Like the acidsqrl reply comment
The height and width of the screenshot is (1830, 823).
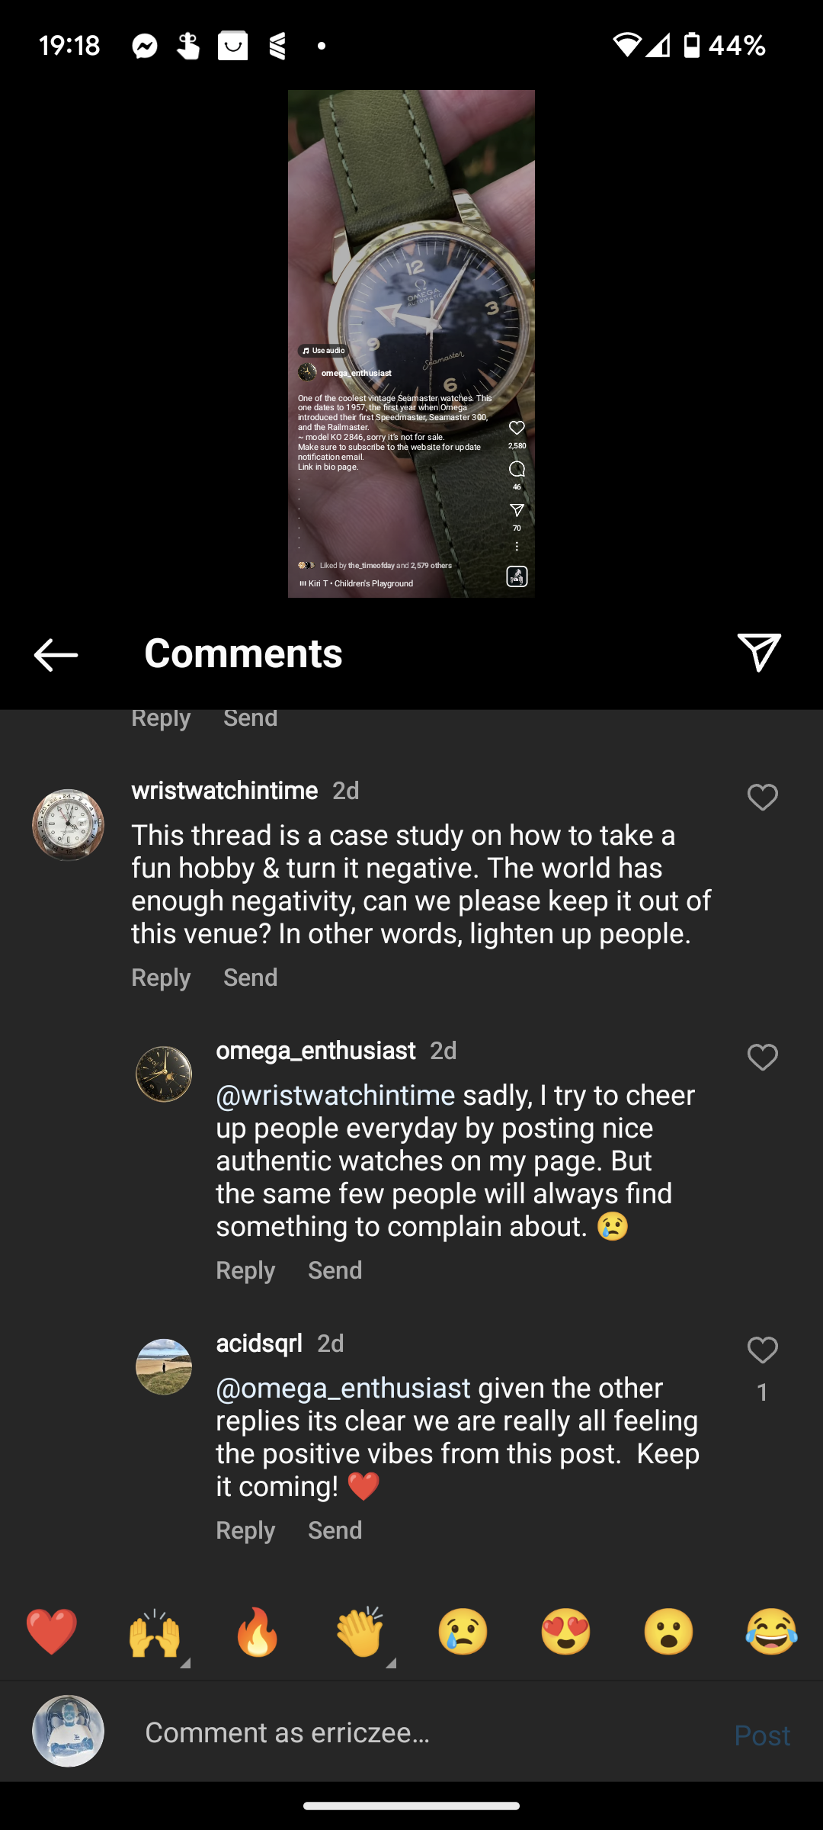762,1350
